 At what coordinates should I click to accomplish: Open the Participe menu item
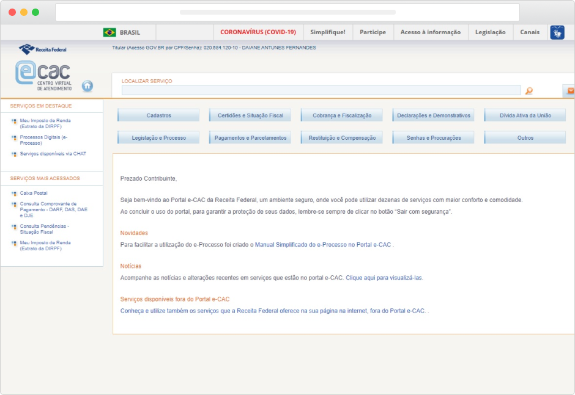(x=373, y=32)
